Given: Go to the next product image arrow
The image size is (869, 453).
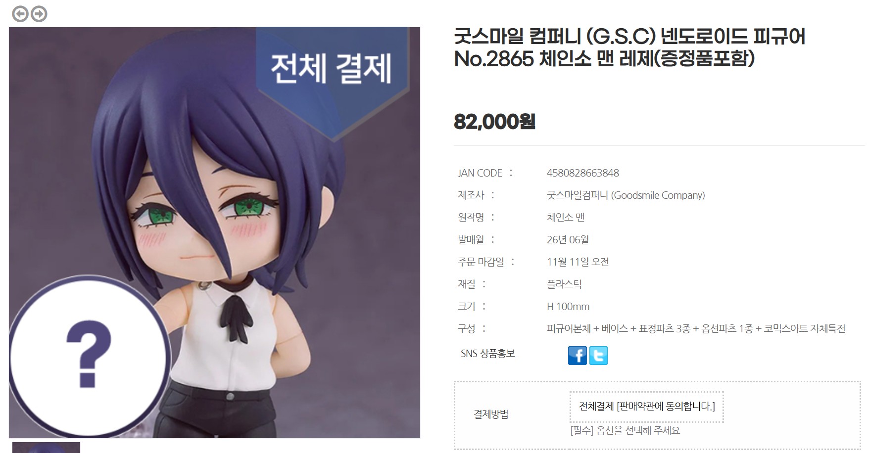Looking at the screenshot, I should click(x=39, y=14).
